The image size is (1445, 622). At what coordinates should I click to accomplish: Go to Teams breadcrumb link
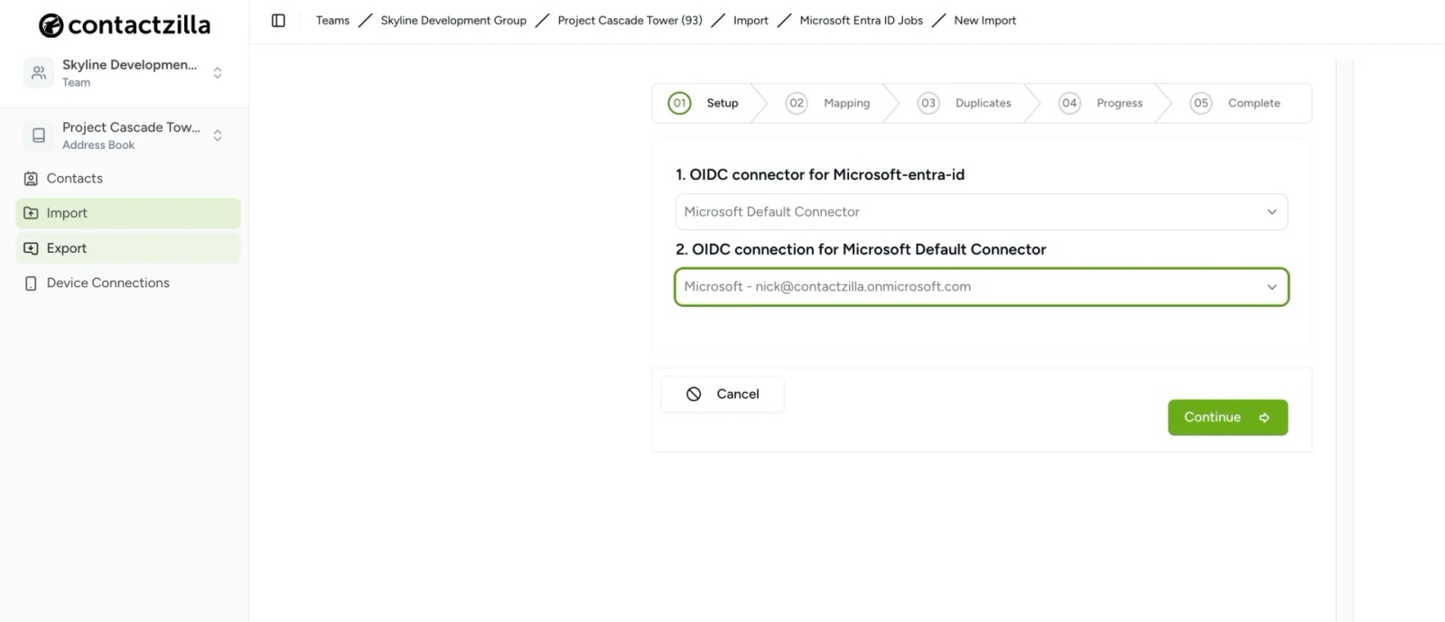pos(332,20)
